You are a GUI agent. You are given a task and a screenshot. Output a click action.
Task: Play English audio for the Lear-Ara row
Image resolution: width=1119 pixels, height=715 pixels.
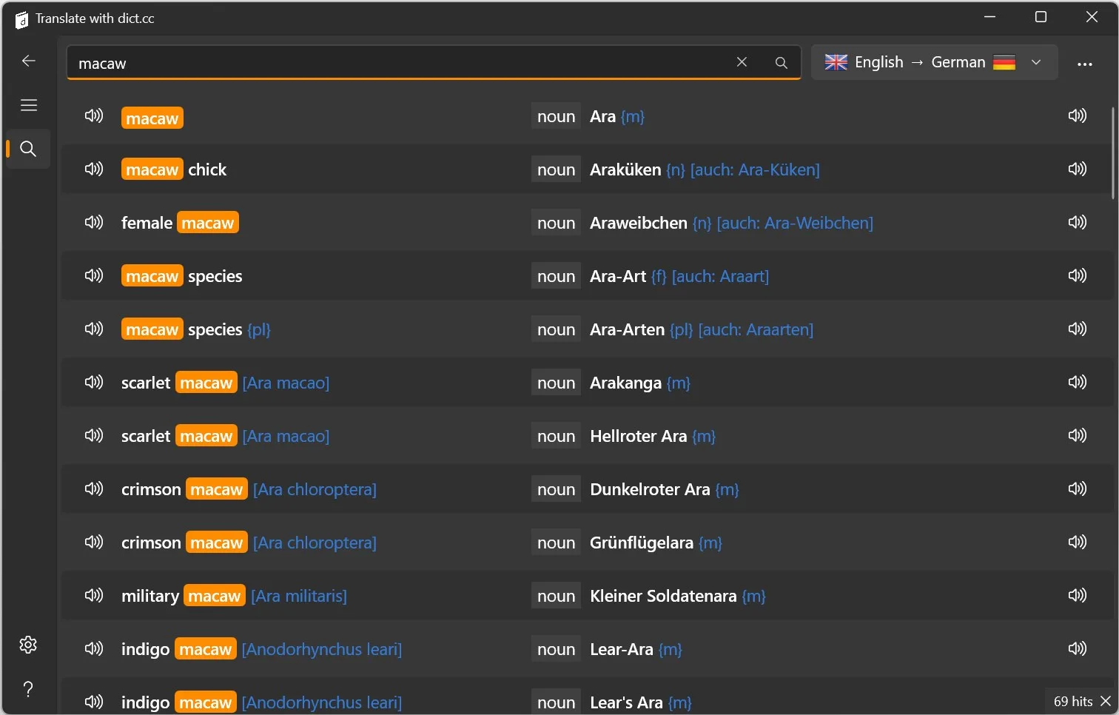tap(94, 649)
